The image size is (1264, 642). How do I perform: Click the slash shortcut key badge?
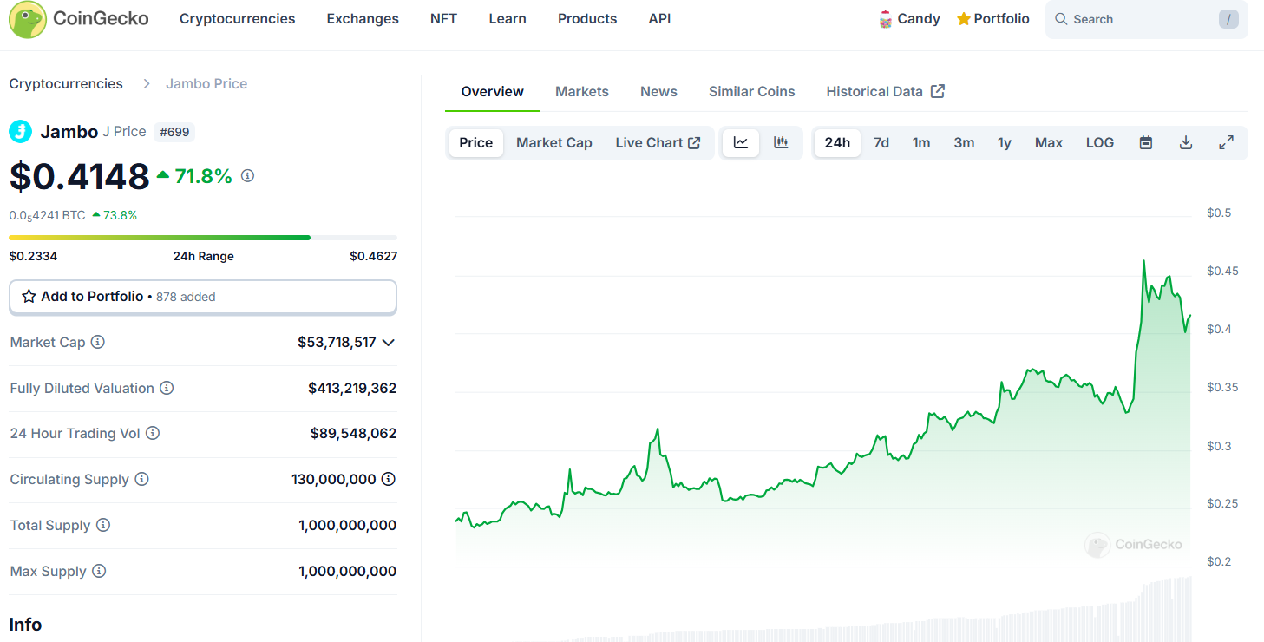point(1228,19)
